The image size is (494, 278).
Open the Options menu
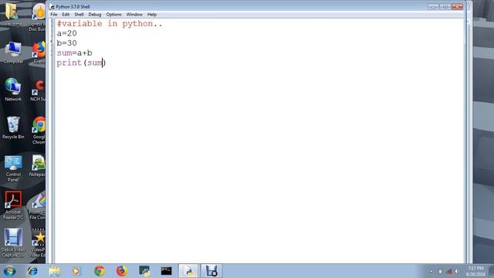point(113,15)
